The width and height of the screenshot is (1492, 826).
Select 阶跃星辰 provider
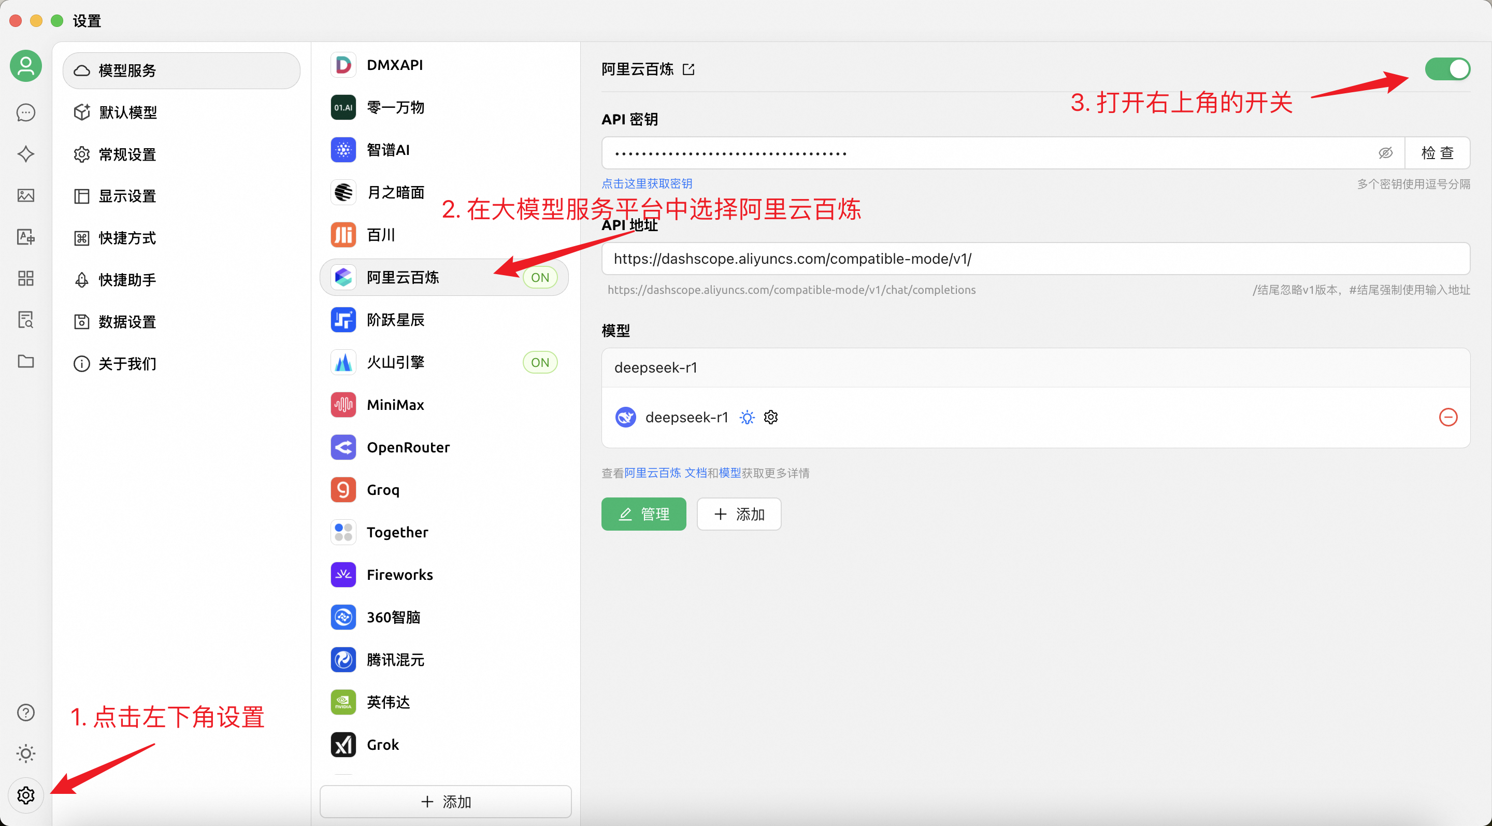tap(444, 320)
